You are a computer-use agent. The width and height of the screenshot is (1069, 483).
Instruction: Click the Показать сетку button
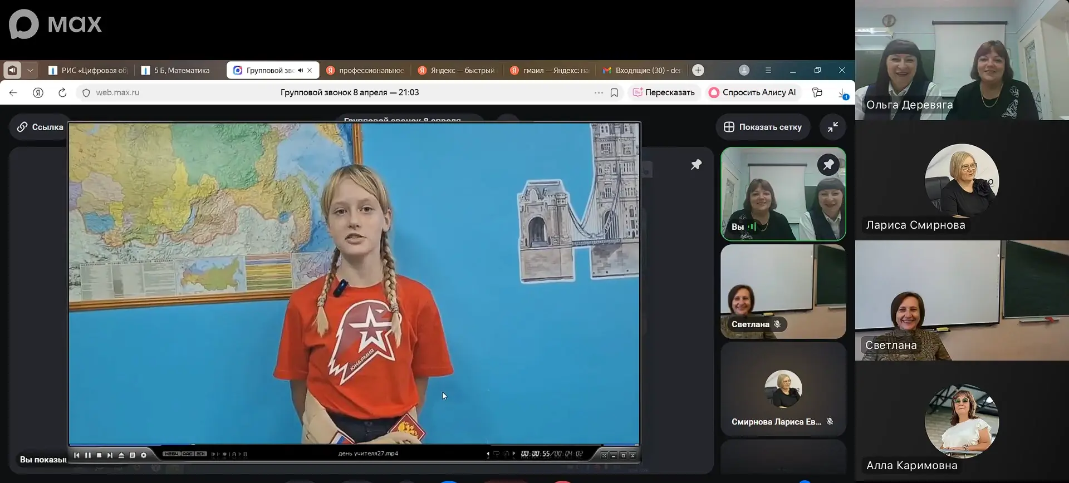coord(763,127)
